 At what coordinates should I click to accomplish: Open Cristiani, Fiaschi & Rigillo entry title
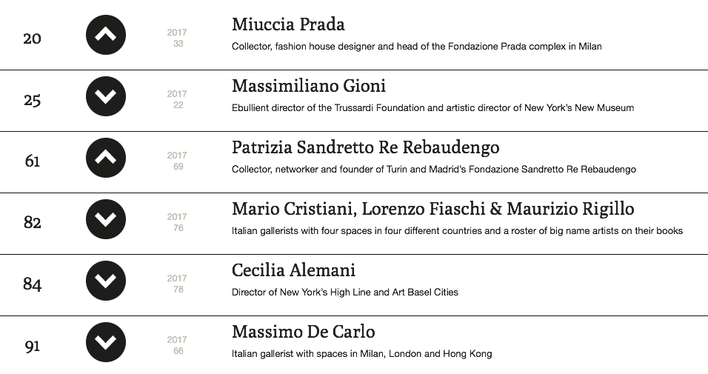pos(433,209)
